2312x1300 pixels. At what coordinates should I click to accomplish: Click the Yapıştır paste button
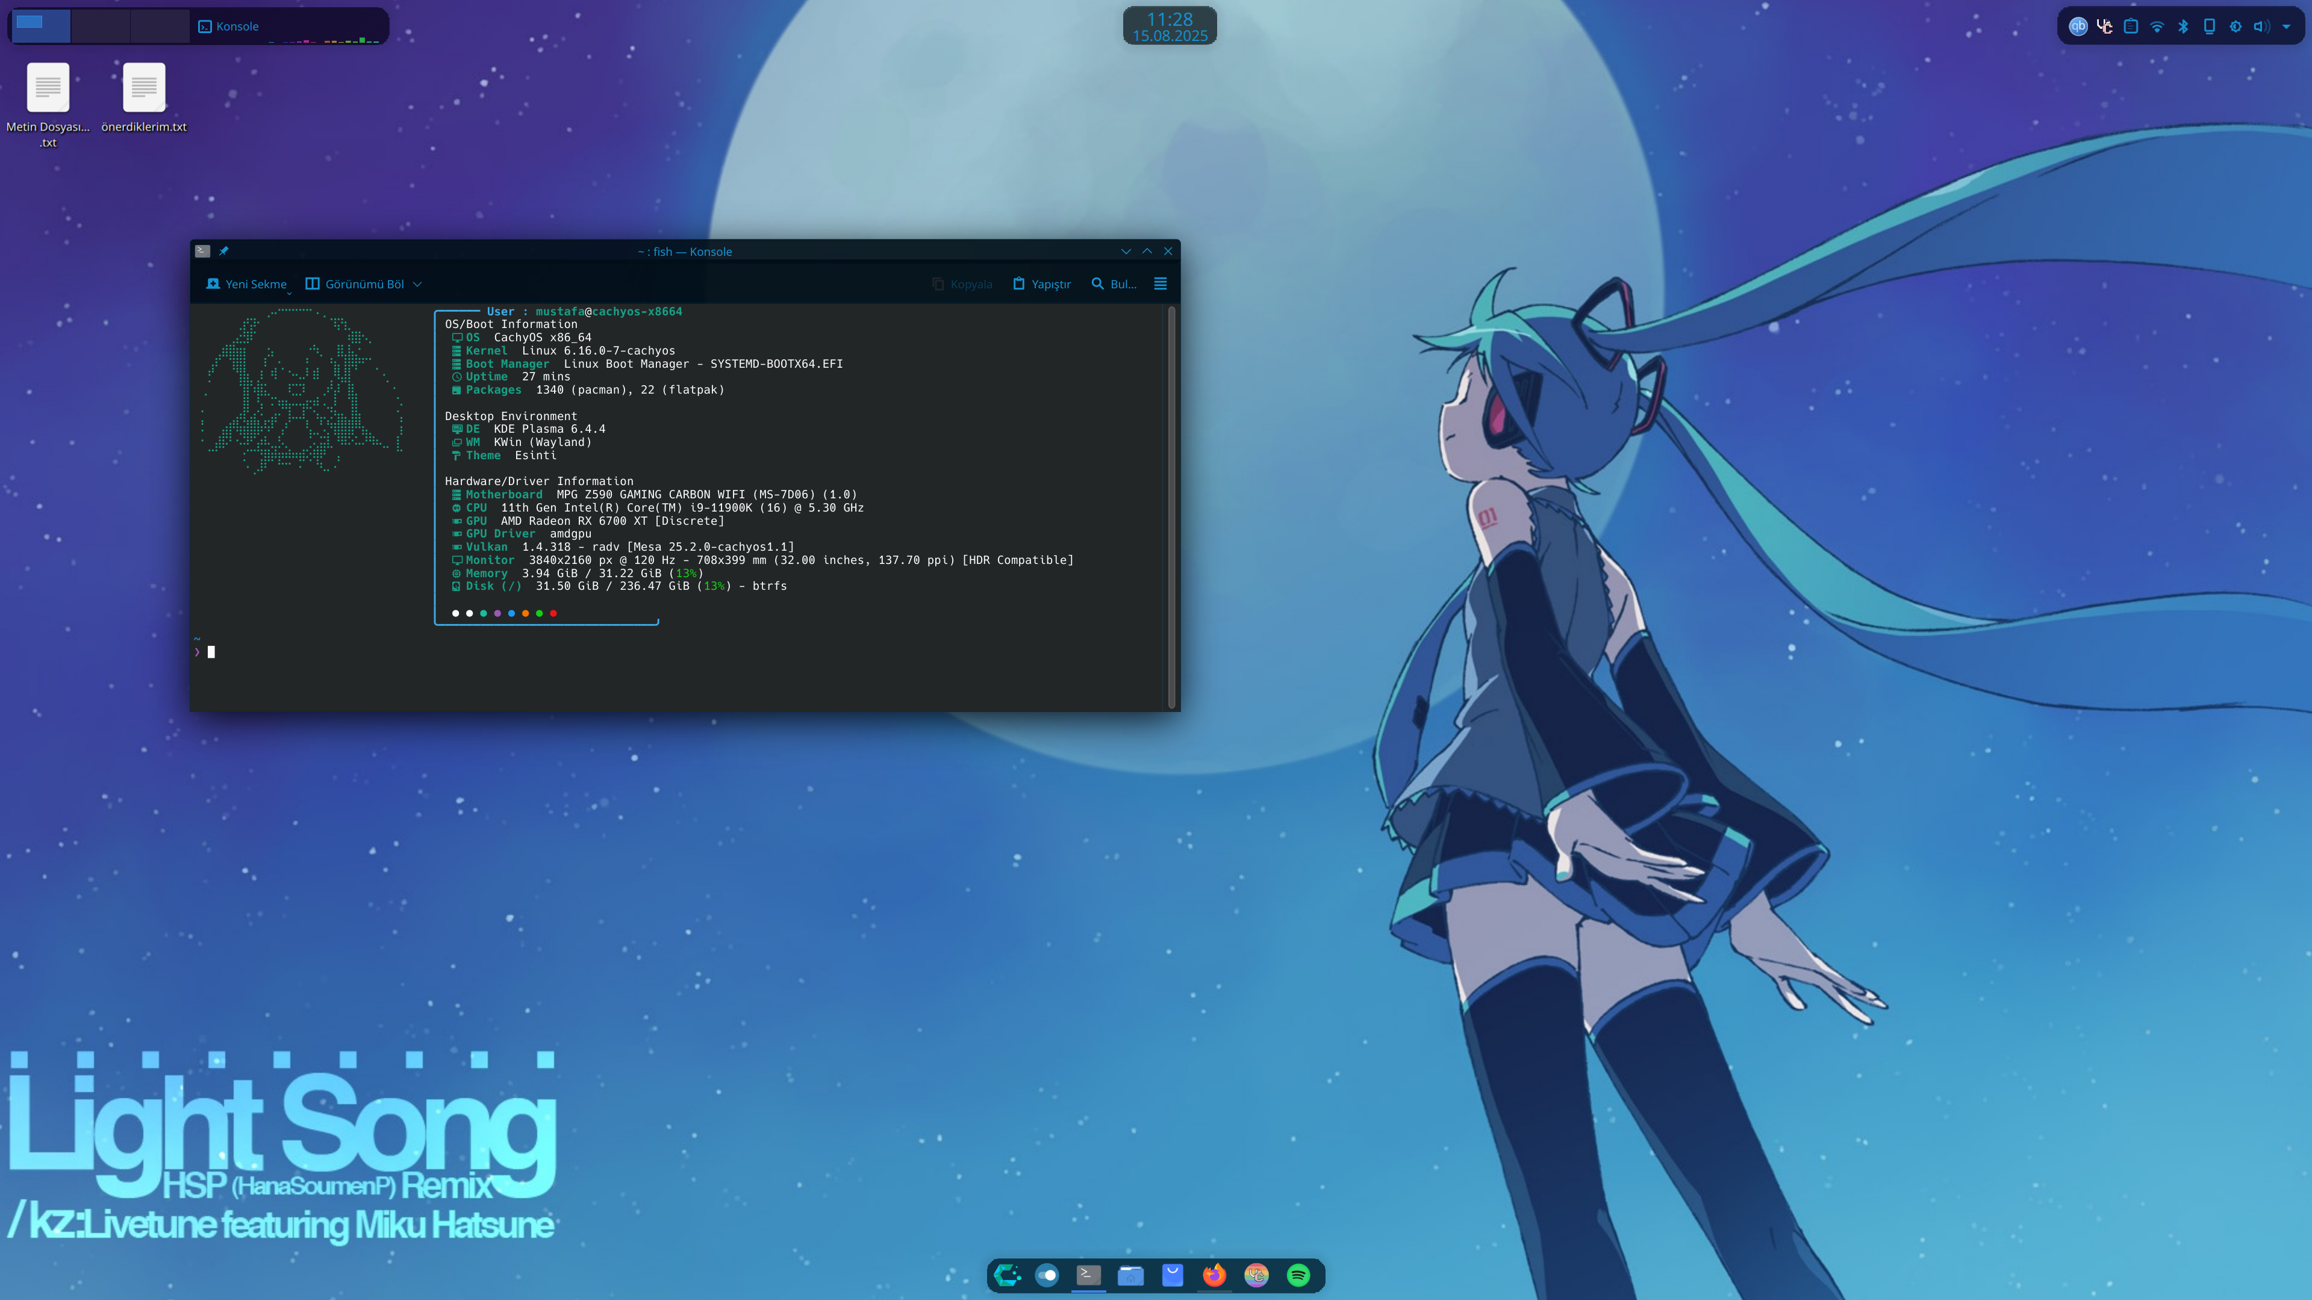[x=1042, y=283]
